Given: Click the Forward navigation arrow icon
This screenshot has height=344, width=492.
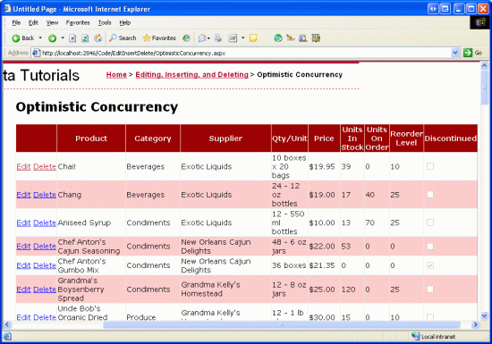Looking at the screenshot, I should tap(52, 38).
